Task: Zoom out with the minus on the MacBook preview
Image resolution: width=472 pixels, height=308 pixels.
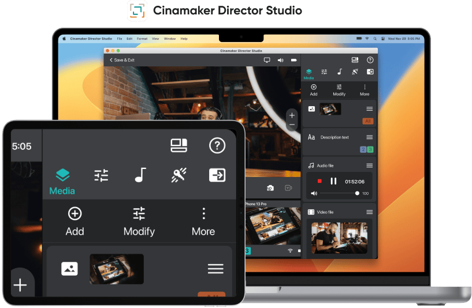Action: point(292,125)
